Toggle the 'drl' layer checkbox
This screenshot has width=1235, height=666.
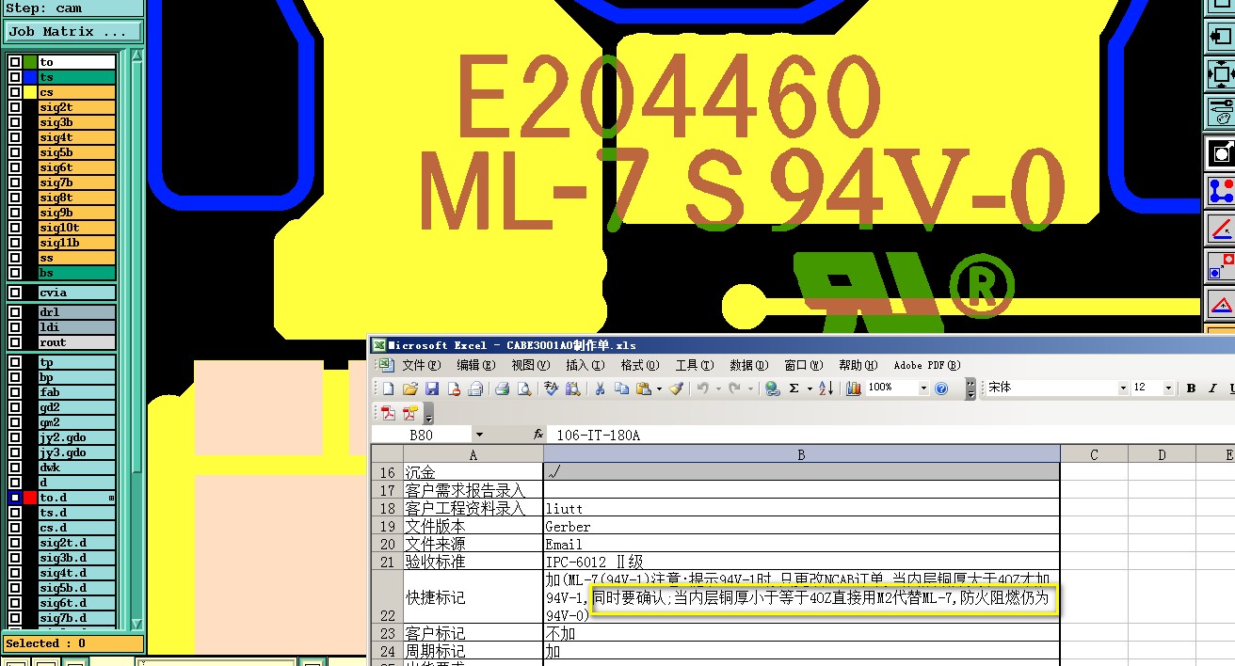pyautogui.click(x=15, y=312)
